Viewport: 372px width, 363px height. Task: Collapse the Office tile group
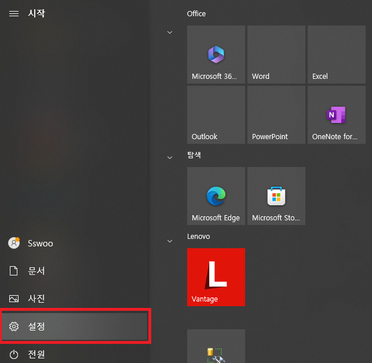point(170,32)
